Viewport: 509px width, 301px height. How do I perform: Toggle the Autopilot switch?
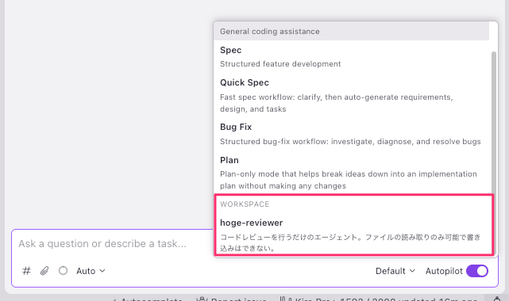(477, 271)
